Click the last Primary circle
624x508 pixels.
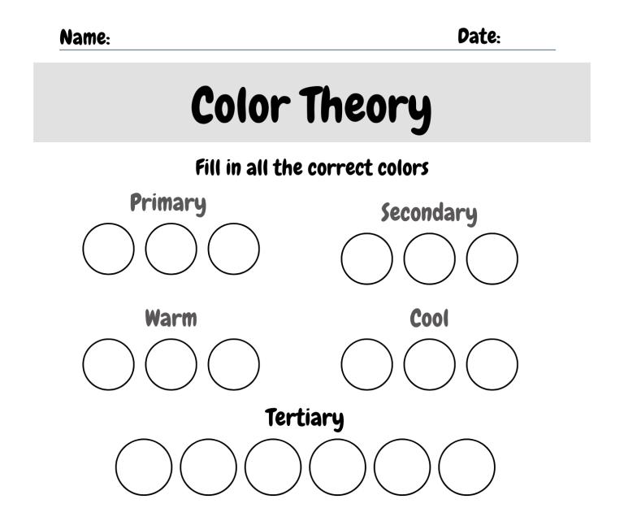point(234,249)
